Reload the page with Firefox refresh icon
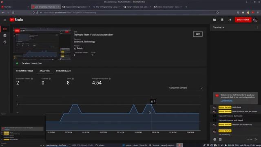The image size is (261, 147). coord(13,13)
